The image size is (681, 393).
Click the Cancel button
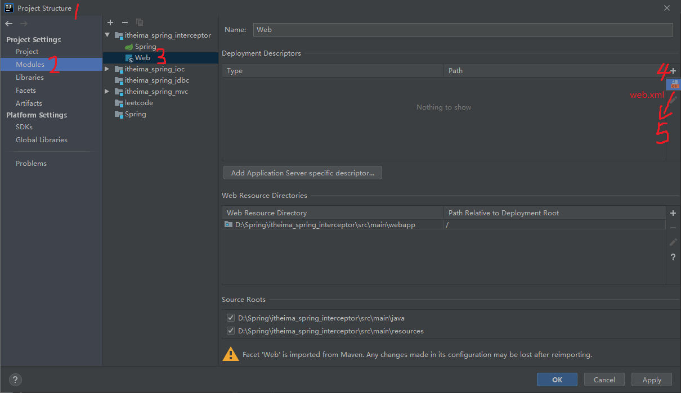pyautogui.click(x=604, y=380)
